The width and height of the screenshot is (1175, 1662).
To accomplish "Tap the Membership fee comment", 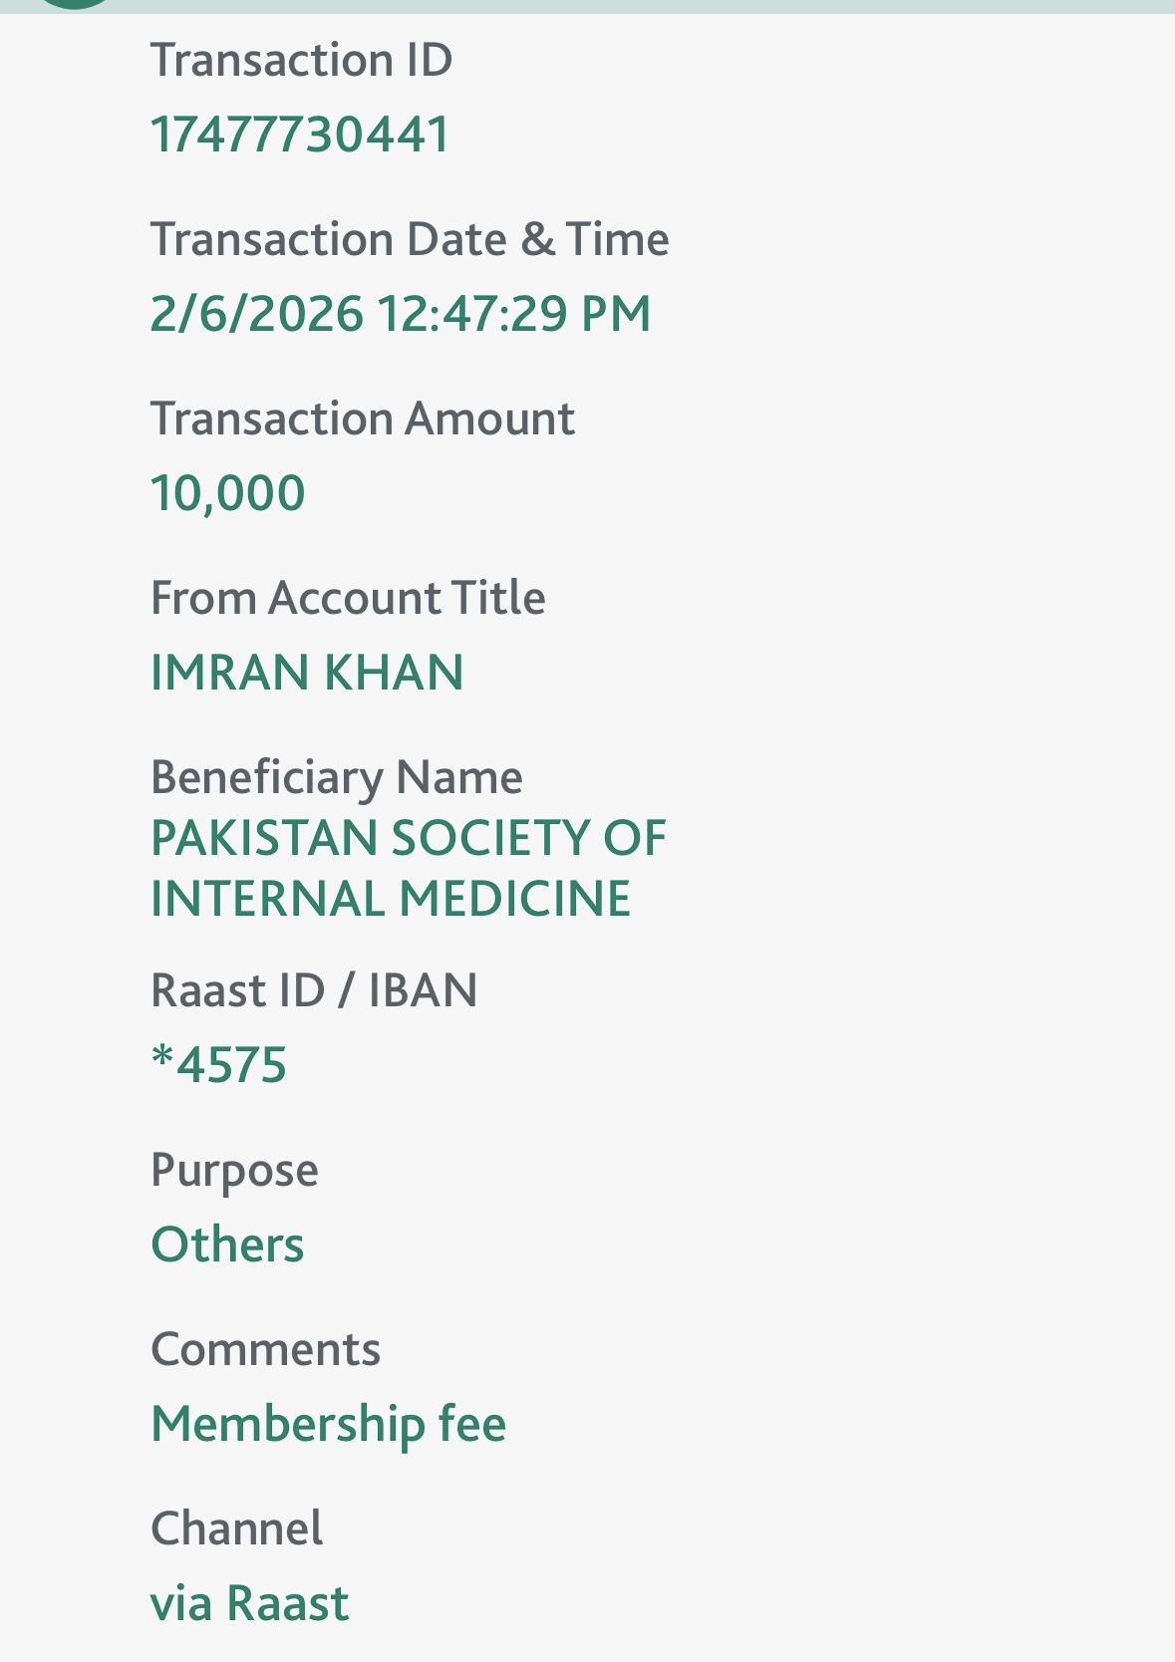I will (x=329, y=1425).
